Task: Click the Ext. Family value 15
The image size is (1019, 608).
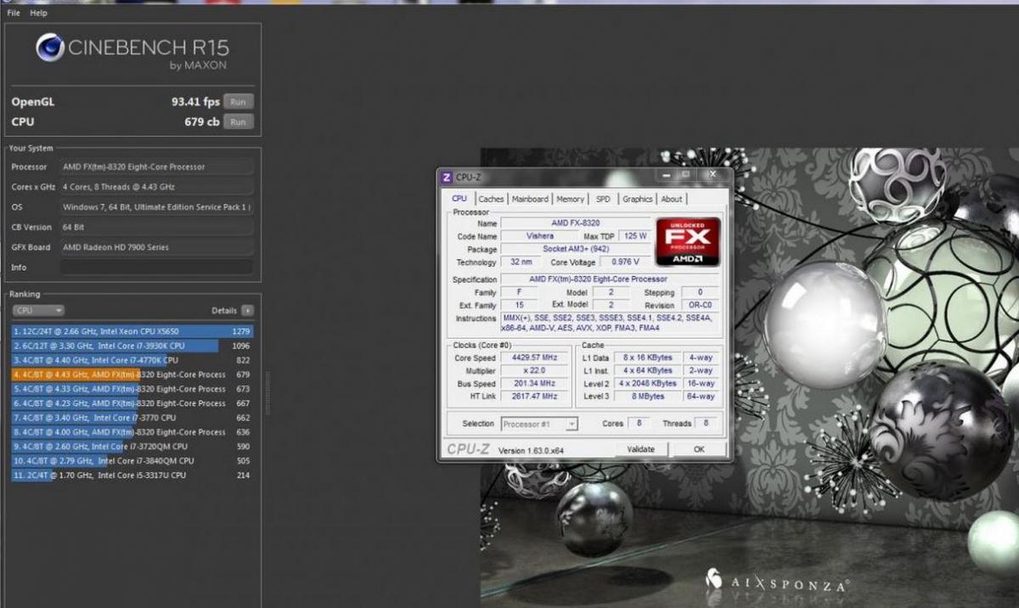Action: tap(519, 306)
